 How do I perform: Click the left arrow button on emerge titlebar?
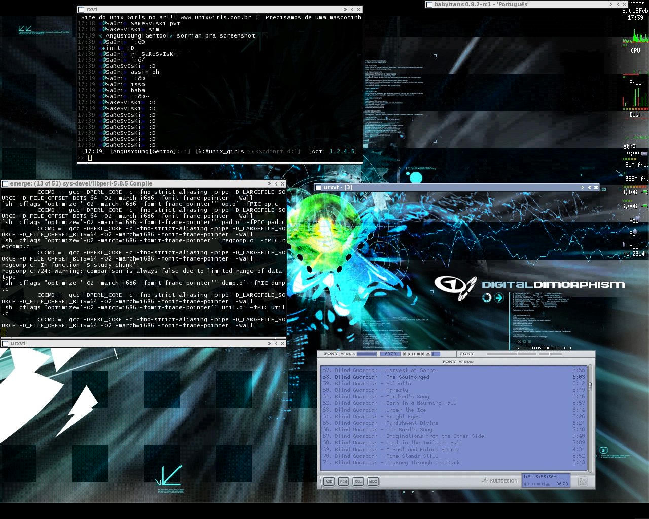[276, 184]
